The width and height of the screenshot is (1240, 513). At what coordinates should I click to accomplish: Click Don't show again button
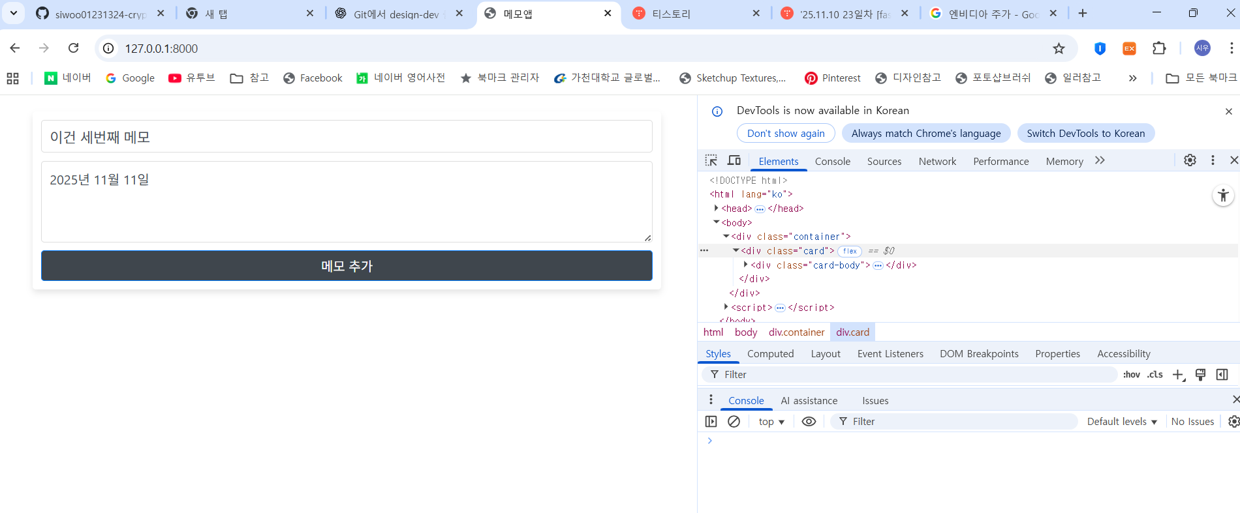(x=786, y=133)
